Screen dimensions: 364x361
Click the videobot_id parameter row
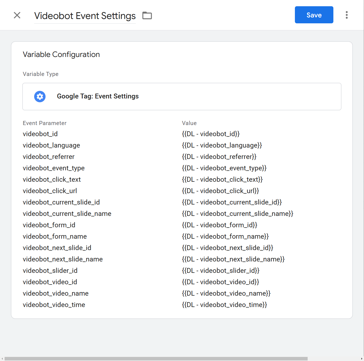click(x=40, y=134)
